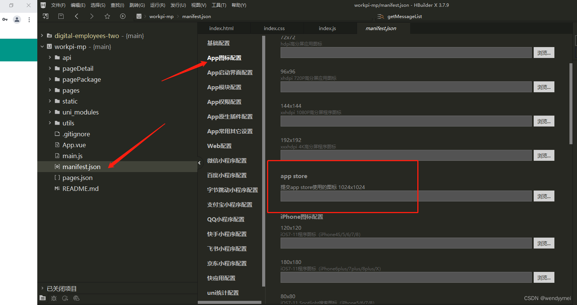Viewport: 577px width, 305px height.
Task: Click the new file toolbar icon
Action: [46, 16]
